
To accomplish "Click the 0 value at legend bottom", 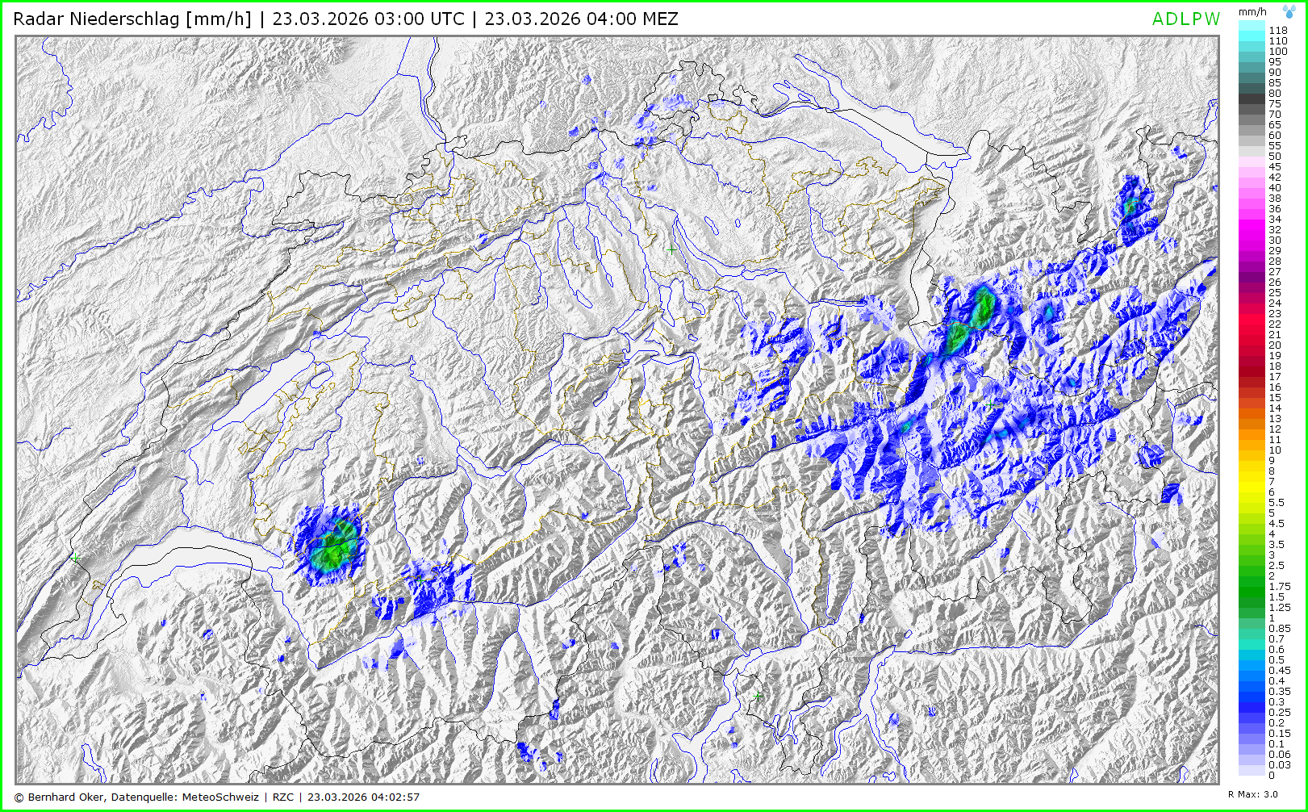I will coord(1272,776).
